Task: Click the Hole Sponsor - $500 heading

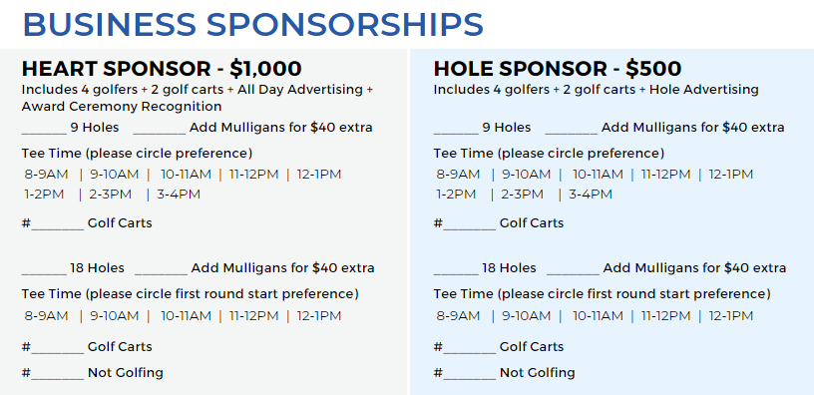Action: pos(558,69)
